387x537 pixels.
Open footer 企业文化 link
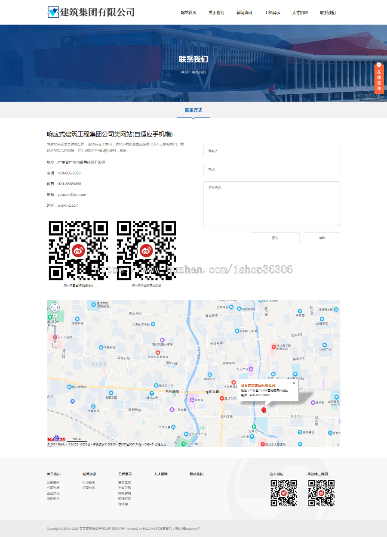pyautogui.click(x=53, y=493)
